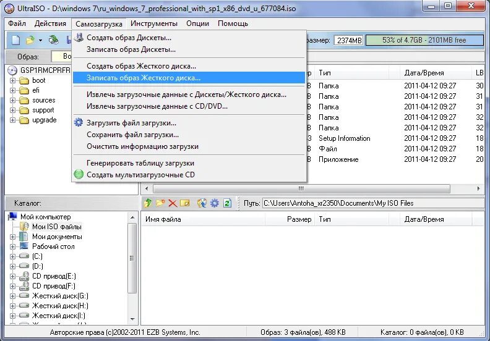Click the status bar text 'Образ: 3 файла(ов), 488 KB'
490x341 pixels.
pyautogui.click(x=303, y=332)
